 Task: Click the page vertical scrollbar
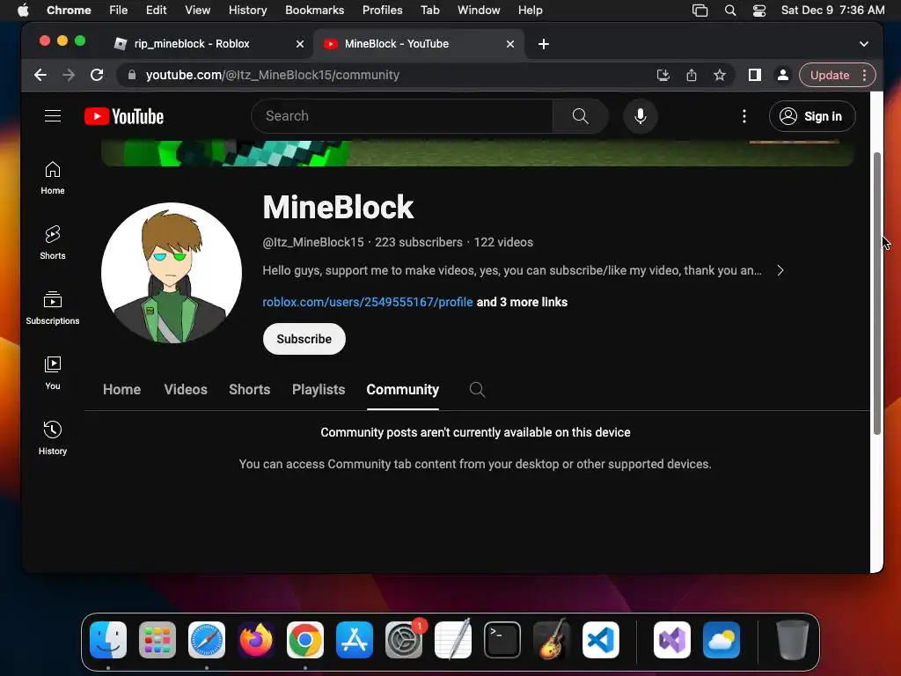pyautogui.click(x=877, y=293)
